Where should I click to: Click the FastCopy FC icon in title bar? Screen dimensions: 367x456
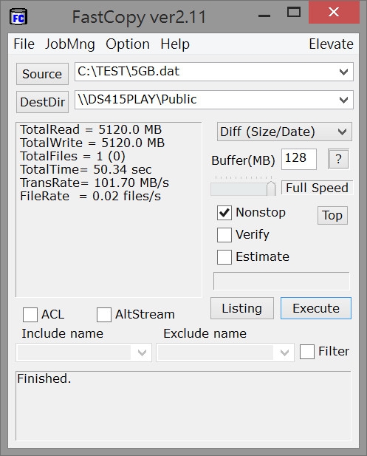click(18, 16)
